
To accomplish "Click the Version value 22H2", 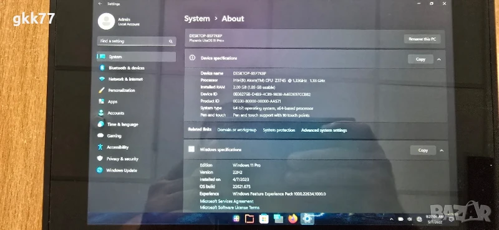I will (x=238, y=172).
